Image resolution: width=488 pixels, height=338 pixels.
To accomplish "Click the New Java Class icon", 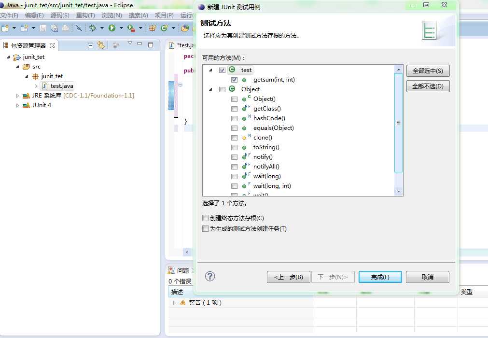I will (x=164, y=28).
